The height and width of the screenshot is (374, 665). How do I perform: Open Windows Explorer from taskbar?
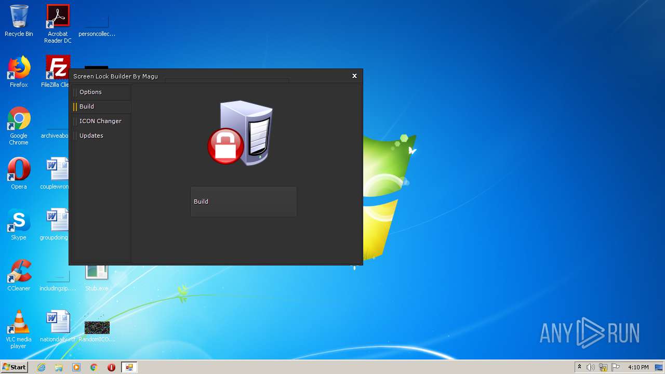tap(59, 367)
